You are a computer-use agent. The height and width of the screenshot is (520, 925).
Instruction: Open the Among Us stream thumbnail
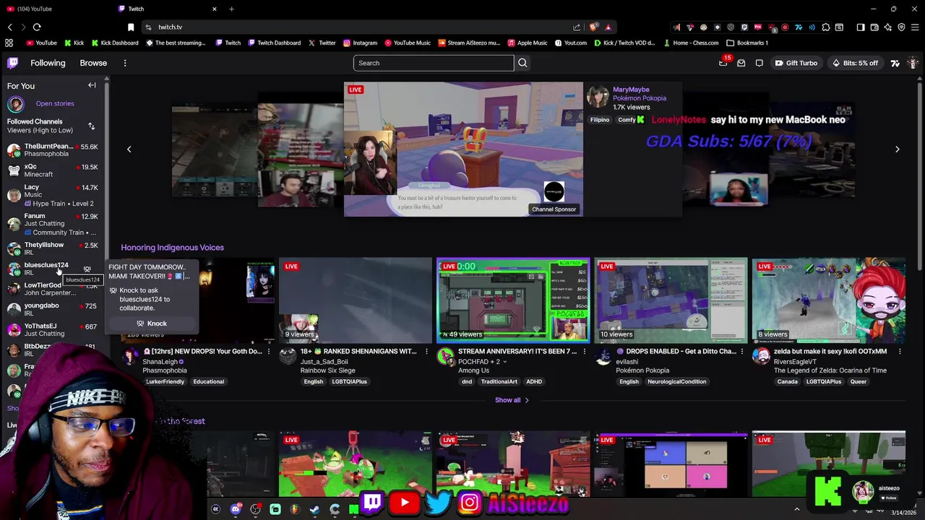pos(513,300)
